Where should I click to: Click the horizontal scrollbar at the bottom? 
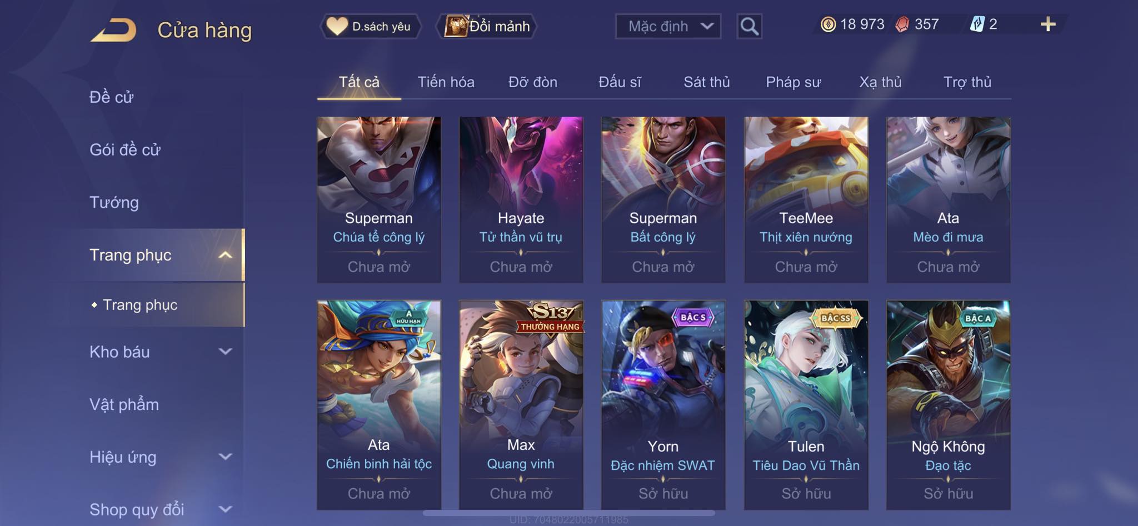click(568, 513)
